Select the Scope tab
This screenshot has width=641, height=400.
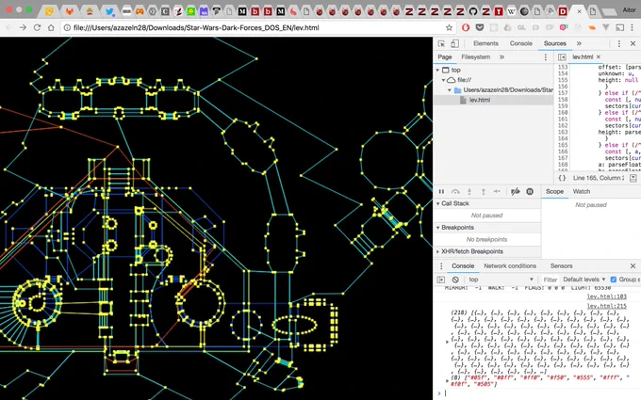pyautogui.click(x=554, y=191)
